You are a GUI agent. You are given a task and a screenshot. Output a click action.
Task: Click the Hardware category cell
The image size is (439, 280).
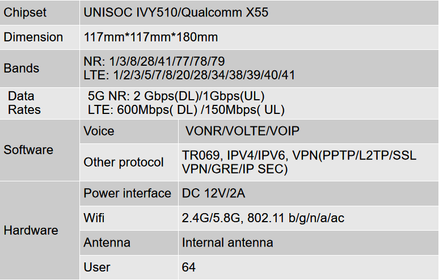[x=31, y=230]
